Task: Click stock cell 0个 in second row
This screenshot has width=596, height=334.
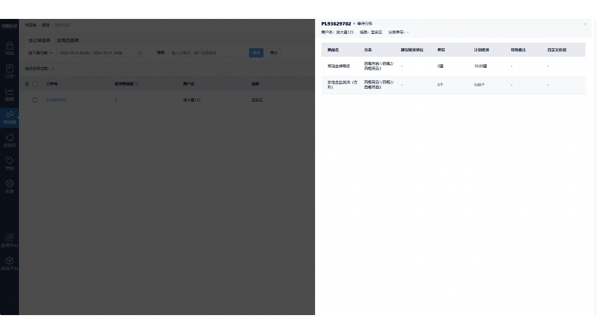Action: pos(440,85)
